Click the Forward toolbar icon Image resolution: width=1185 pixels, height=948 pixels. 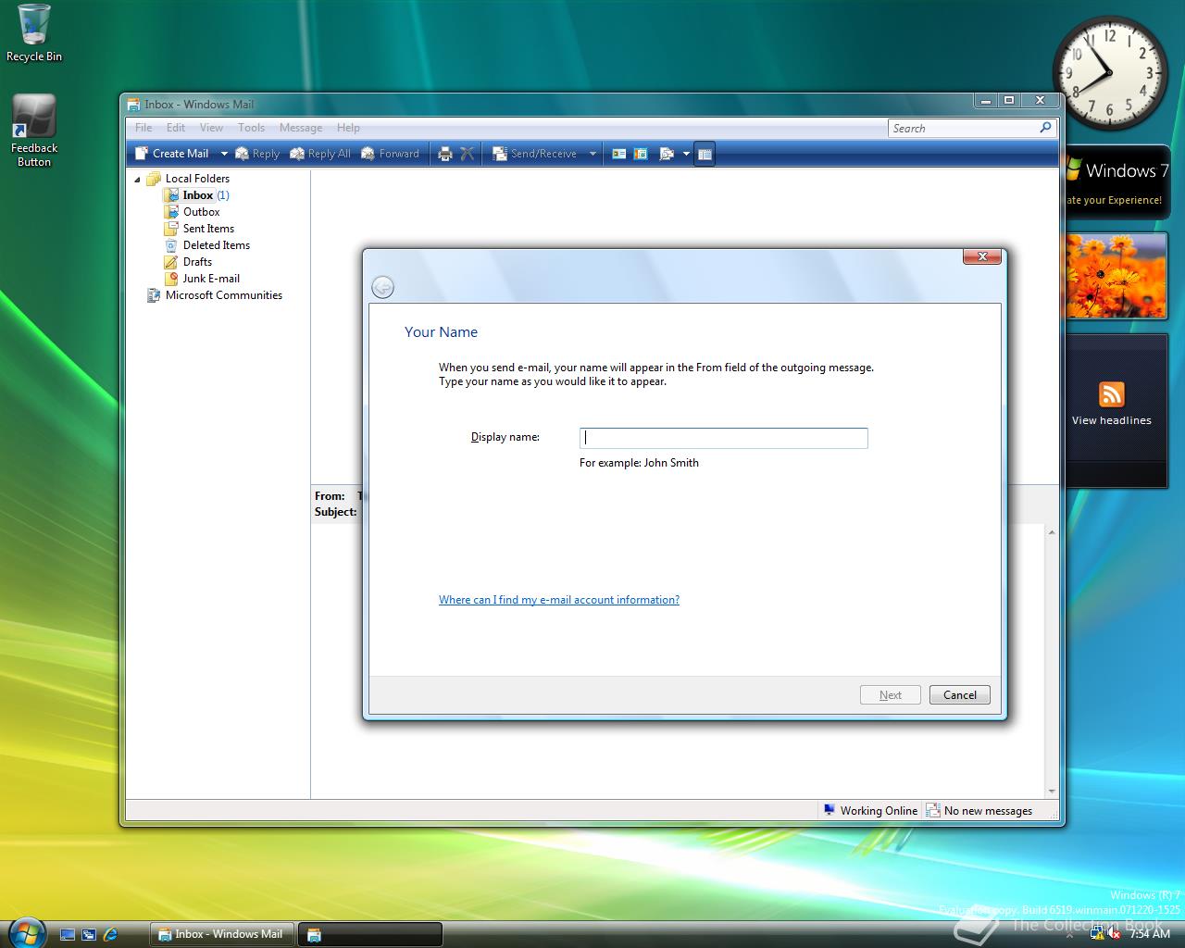(x=390, y=154)
